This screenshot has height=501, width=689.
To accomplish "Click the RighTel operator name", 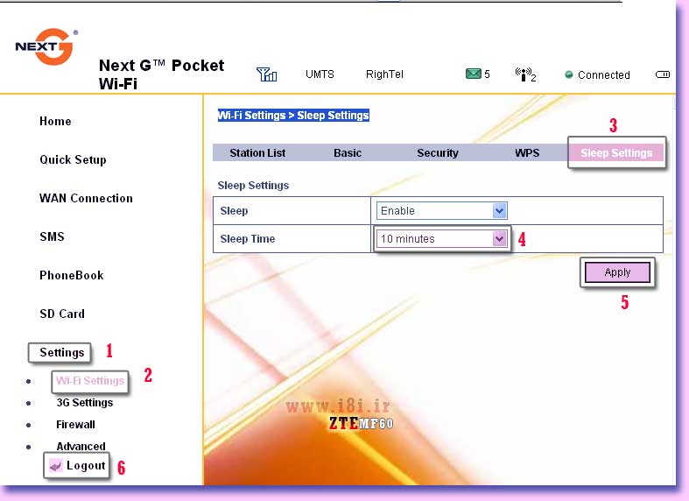I will [384, 74].
